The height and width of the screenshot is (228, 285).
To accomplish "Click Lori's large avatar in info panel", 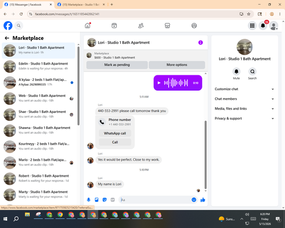I will [x=245, y=47].
